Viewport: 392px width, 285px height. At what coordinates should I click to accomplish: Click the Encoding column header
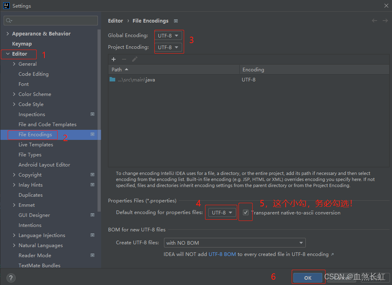pyautogui.click(x=314, y=70)
